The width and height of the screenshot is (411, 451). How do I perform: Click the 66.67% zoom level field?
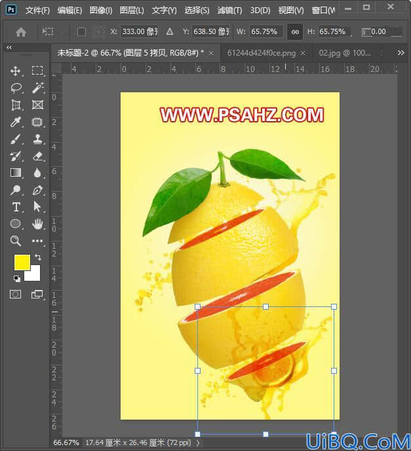[x=66, y=442]
